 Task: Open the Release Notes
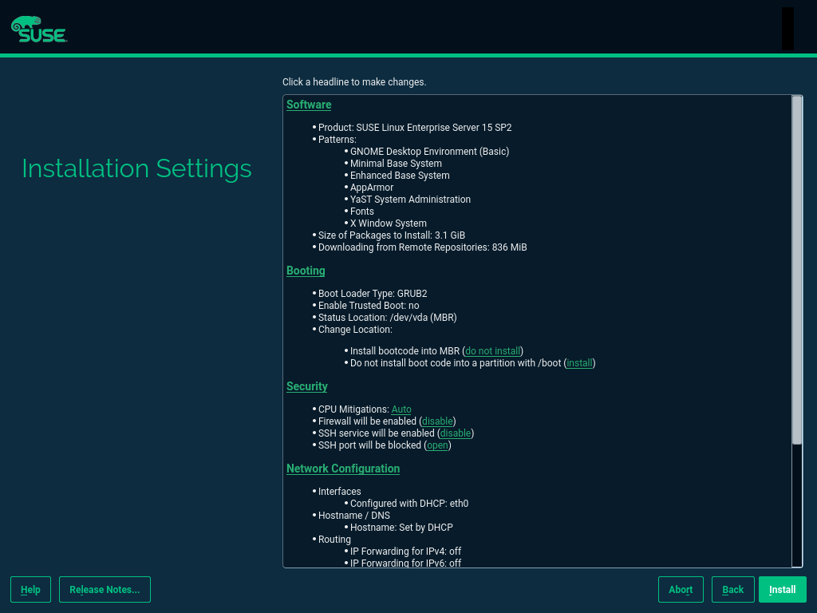tap(105, 590)
